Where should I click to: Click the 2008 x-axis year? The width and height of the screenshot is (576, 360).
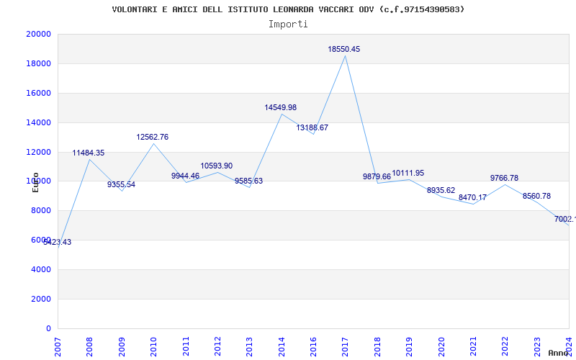point(89,346)
